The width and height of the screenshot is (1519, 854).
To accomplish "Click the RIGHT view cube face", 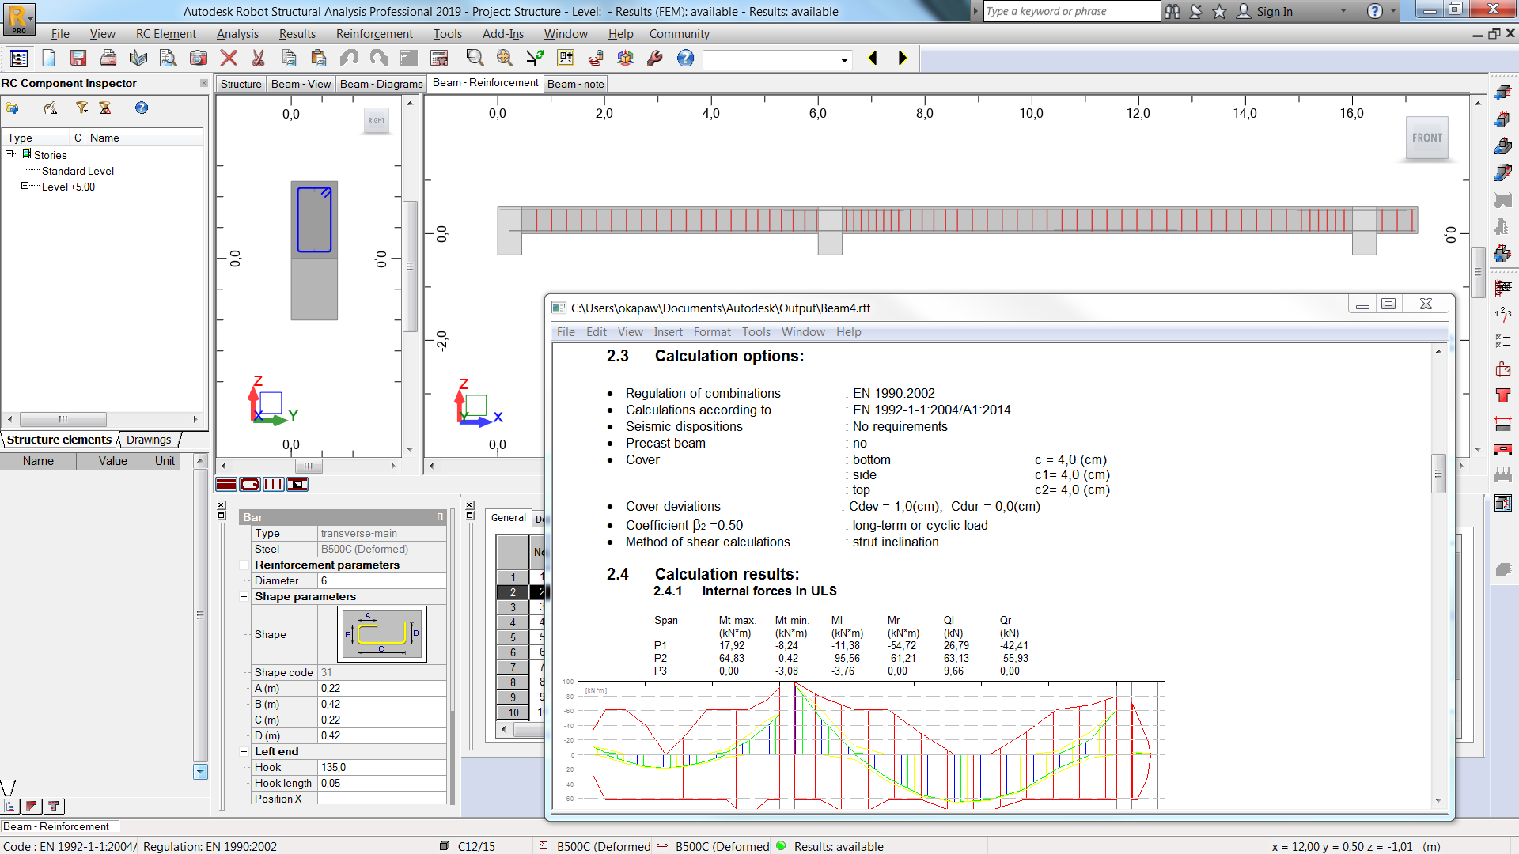I will pyautogui.click(x=377, y=120).
